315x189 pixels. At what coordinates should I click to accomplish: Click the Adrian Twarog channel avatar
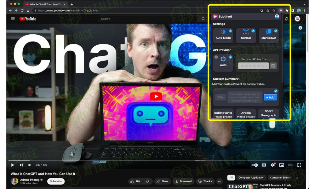coord(14,181)
